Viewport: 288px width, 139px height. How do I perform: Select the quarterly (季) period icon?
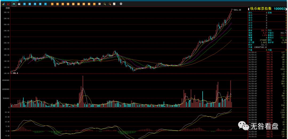pyautogui.click(x=40, y=4)
